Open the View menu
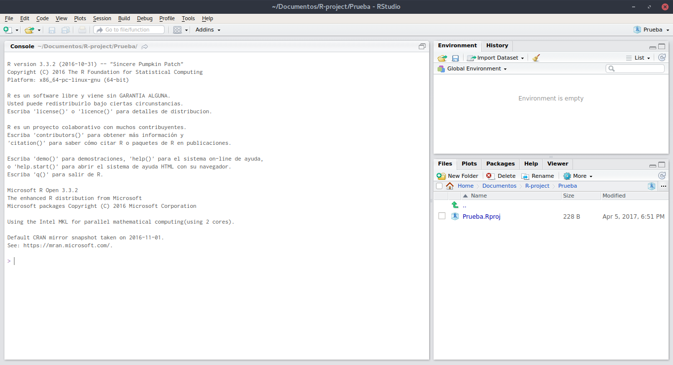The width and height of the screenshot is (673, 365). click(x=62, y=18)
